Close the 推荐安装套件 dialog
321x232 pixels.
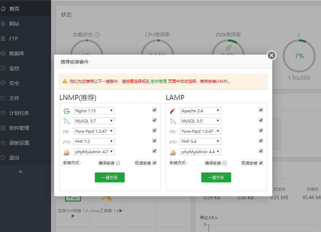[272, 55]
